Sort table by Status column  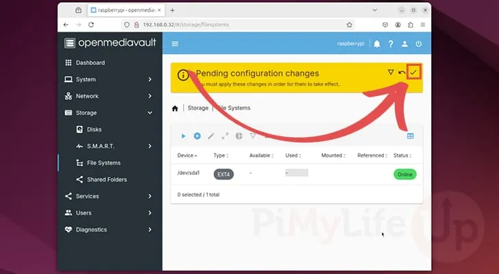(x=402, y=155)
